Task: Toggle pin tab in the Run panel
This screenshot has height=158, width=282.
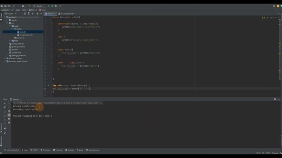Action: point(5,133)
